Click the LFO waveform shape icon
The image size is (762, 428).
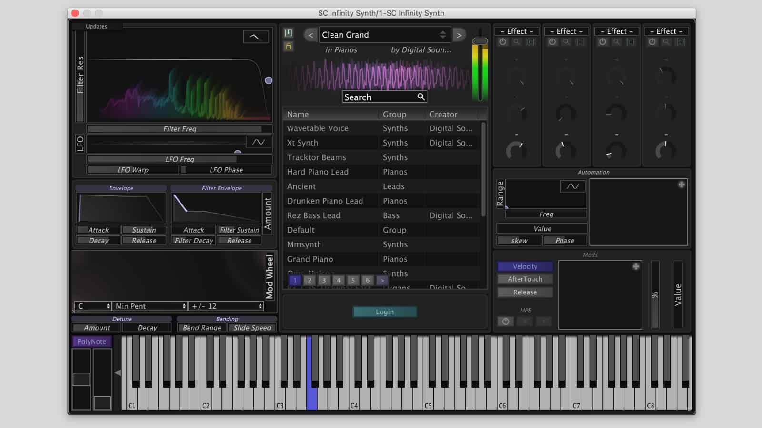pyautogui.click(x=258, y=142)
